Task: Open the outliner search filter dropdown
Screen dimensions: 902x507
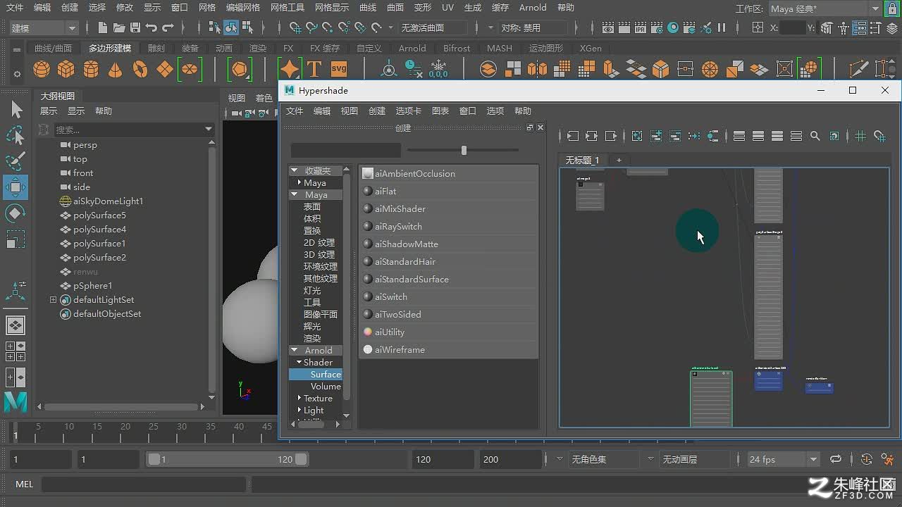Action: point(209,129)
